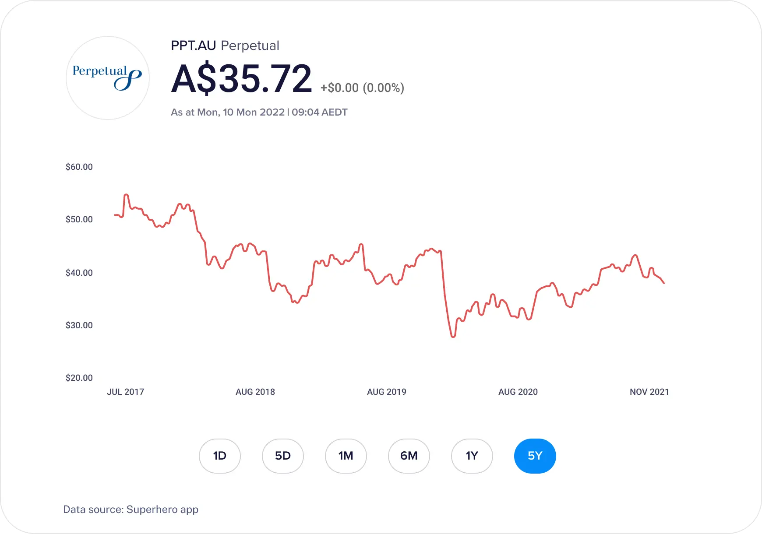This screenshot has height=534, width=762.
Task: Click the AUG 2020 date label
Action: tap(518, 392)
